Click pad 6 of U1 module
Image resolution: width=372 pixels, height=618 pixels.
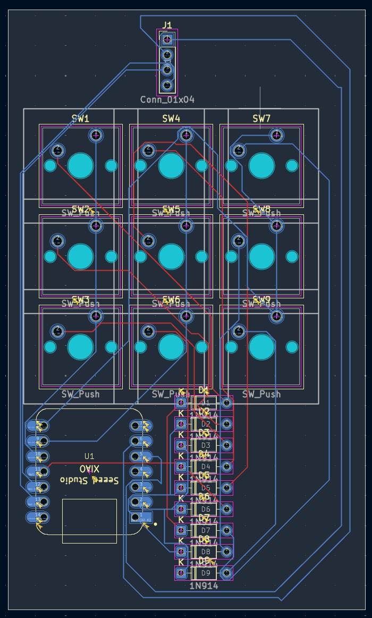[x=141, y=441]
